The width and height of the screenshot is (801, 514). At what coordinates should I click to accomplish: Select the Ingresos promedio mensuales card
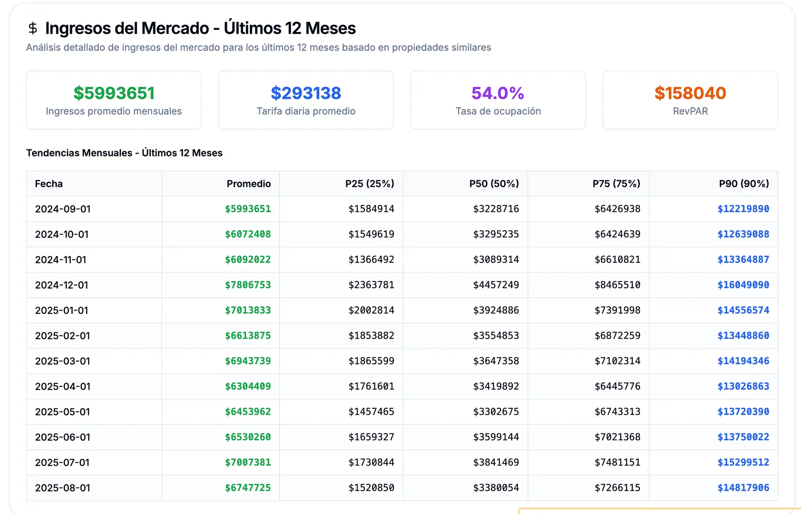tap(113, 100)
